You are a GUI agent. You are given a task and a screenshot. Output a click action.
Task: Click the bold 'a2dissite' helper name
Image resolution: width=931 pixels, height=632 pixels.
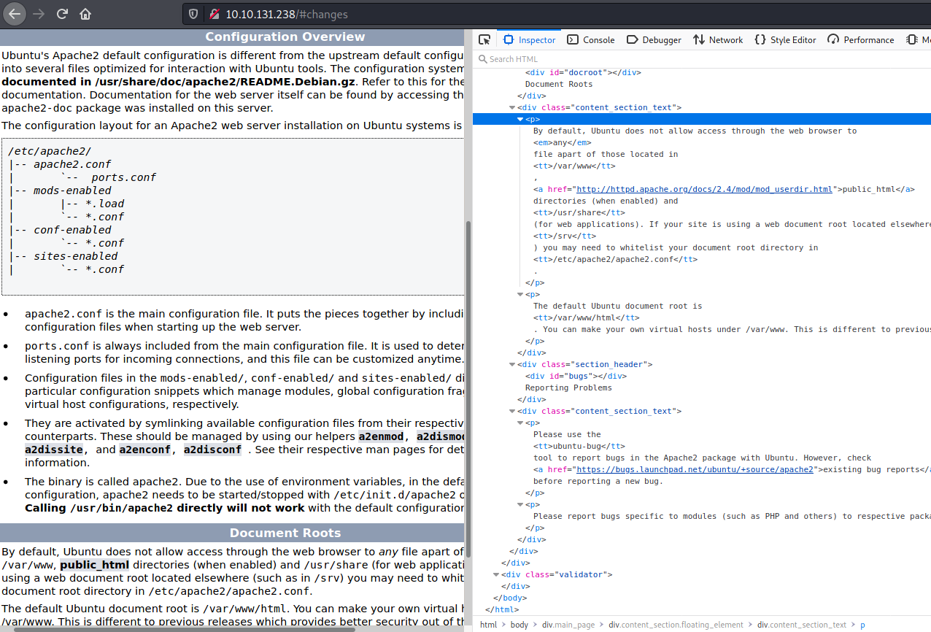54,450
